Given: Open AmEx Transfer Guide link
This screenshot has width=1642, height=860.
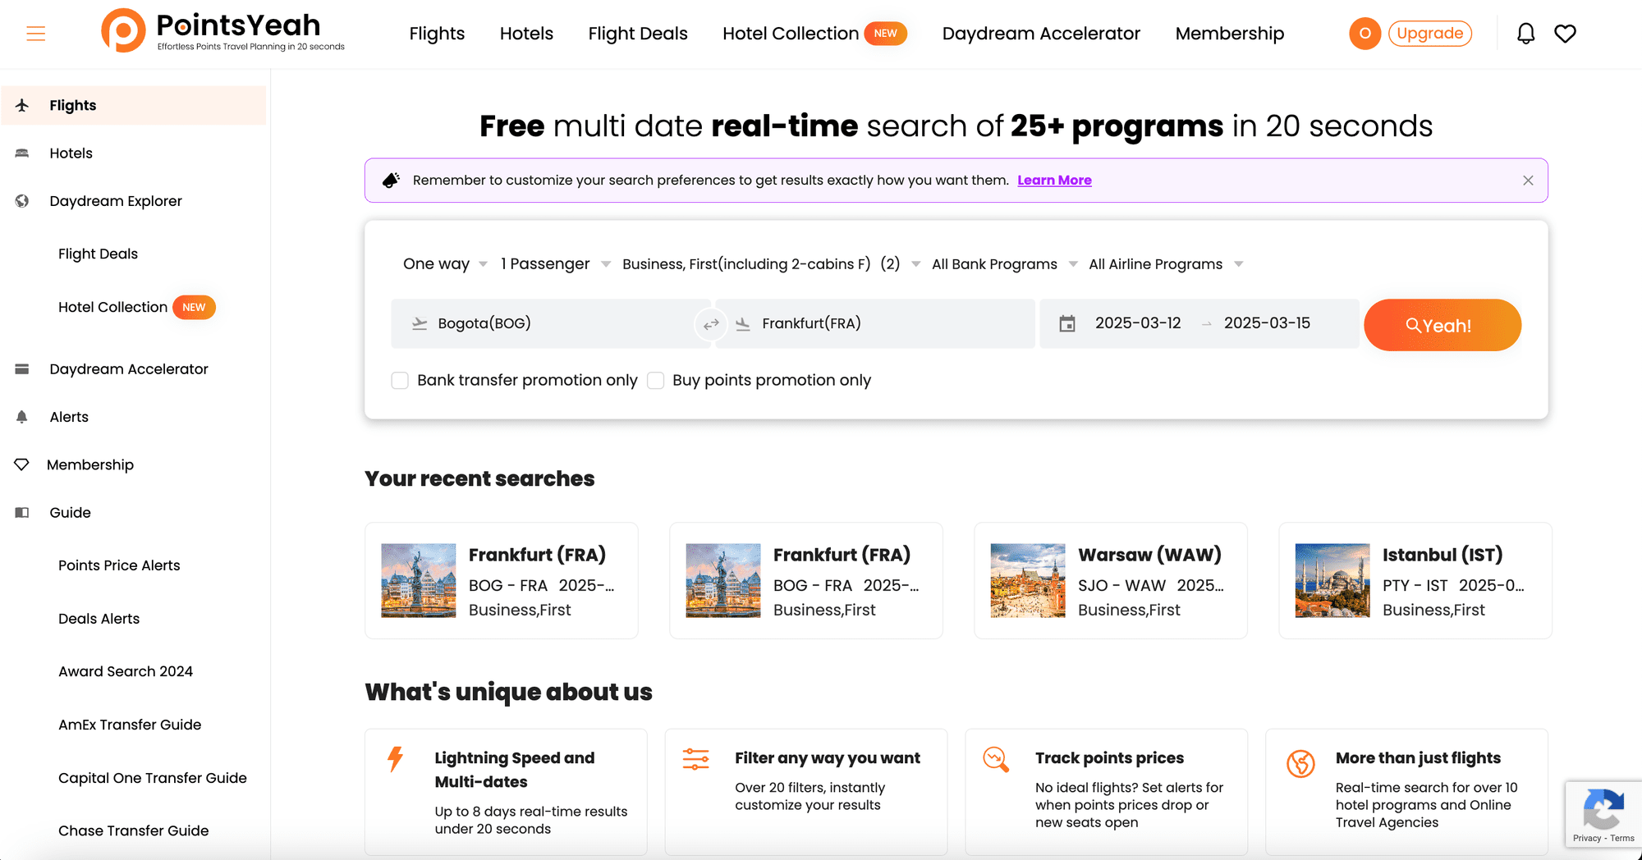Looking at the screenshot, I should coord(130,725).
